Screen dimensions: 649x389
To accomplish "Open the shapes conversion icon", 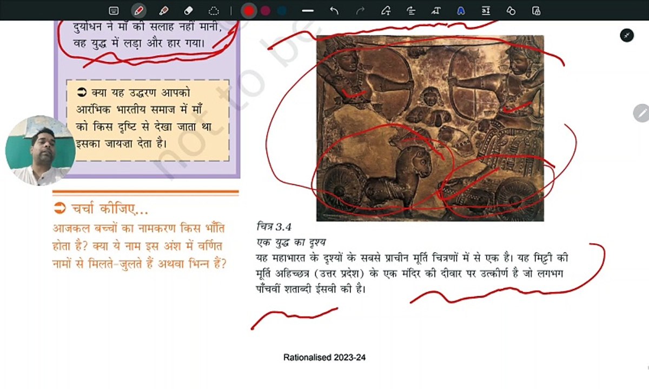I will 511,10.
